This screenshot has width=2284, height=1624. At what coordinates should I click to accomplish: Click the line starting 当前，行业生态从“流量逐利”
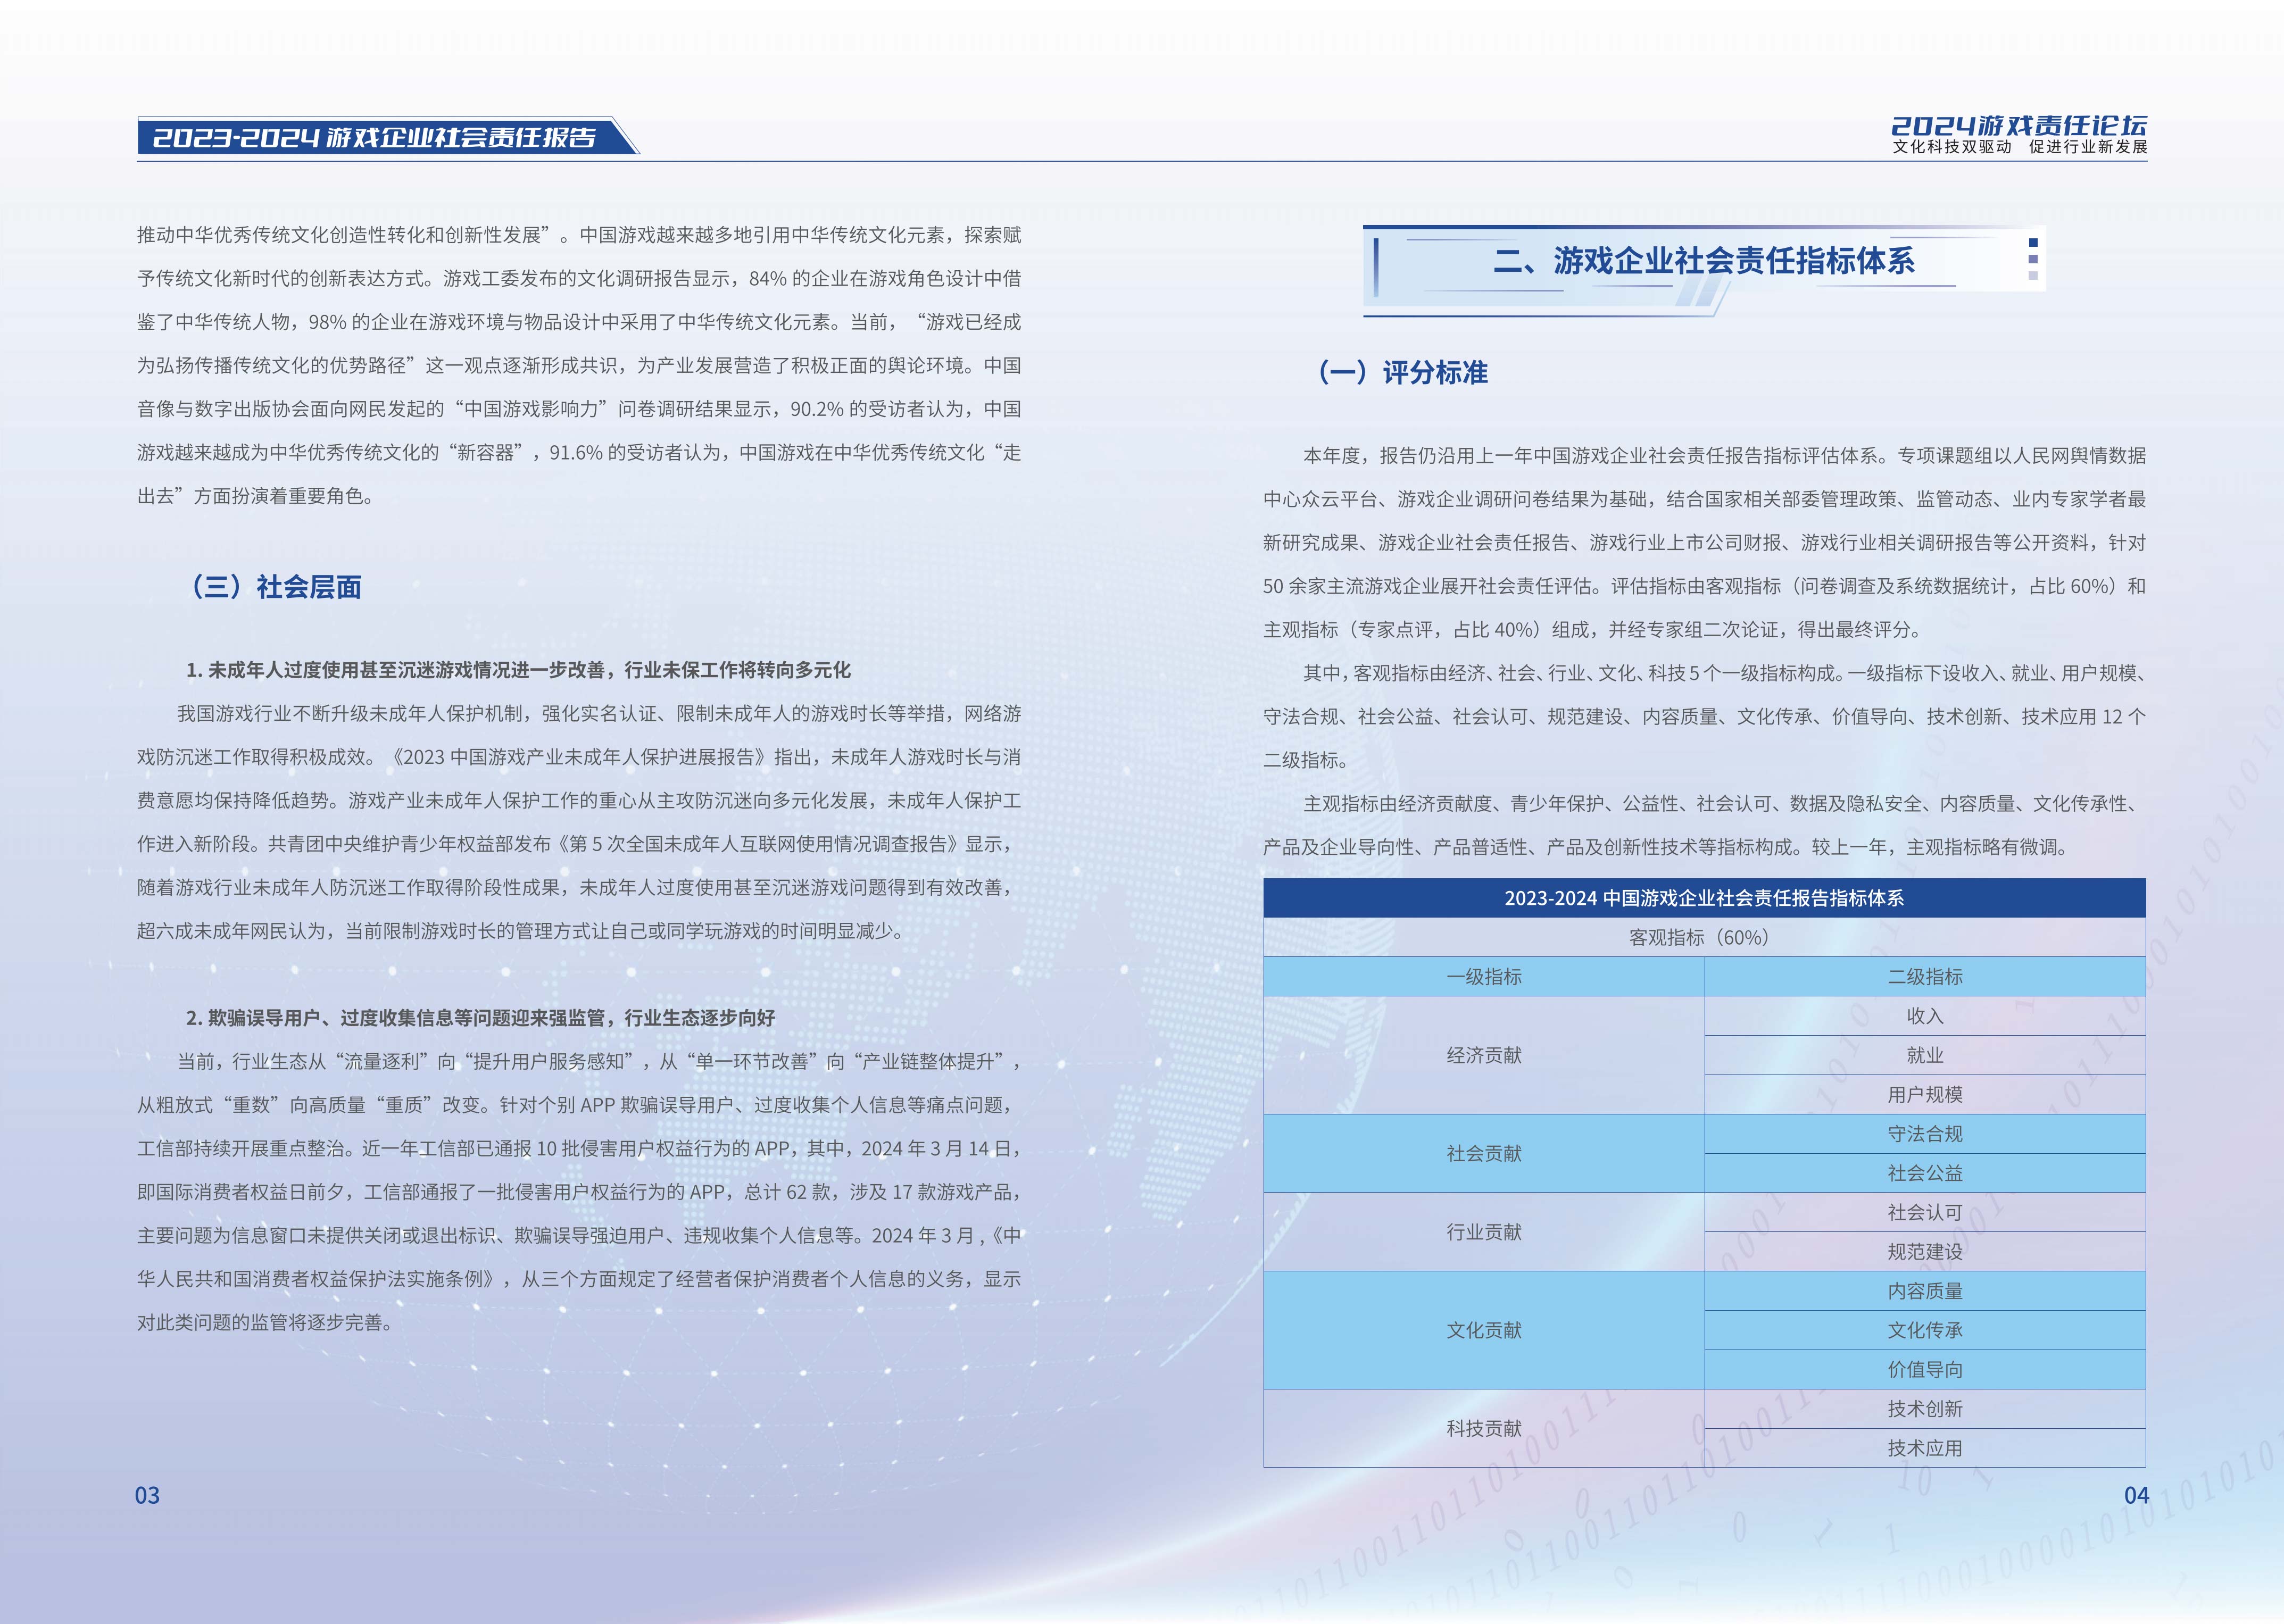(x=599, y=1061)
